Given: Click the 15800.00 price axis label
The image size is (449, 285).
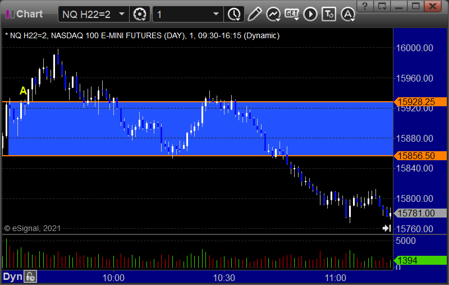Looking at the screenshot, I should pyautogui.click(x=414, y=198).
